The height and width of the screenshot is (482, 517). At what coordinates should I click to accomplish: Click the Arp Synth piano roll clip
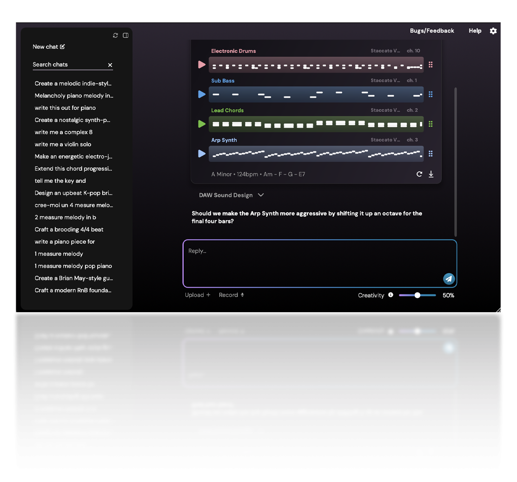pyautogui.click(x=316, y=154)
